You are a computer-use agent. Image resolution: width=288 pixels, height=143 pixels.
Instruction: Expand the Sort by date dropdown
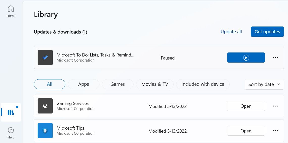click(264, 84)
